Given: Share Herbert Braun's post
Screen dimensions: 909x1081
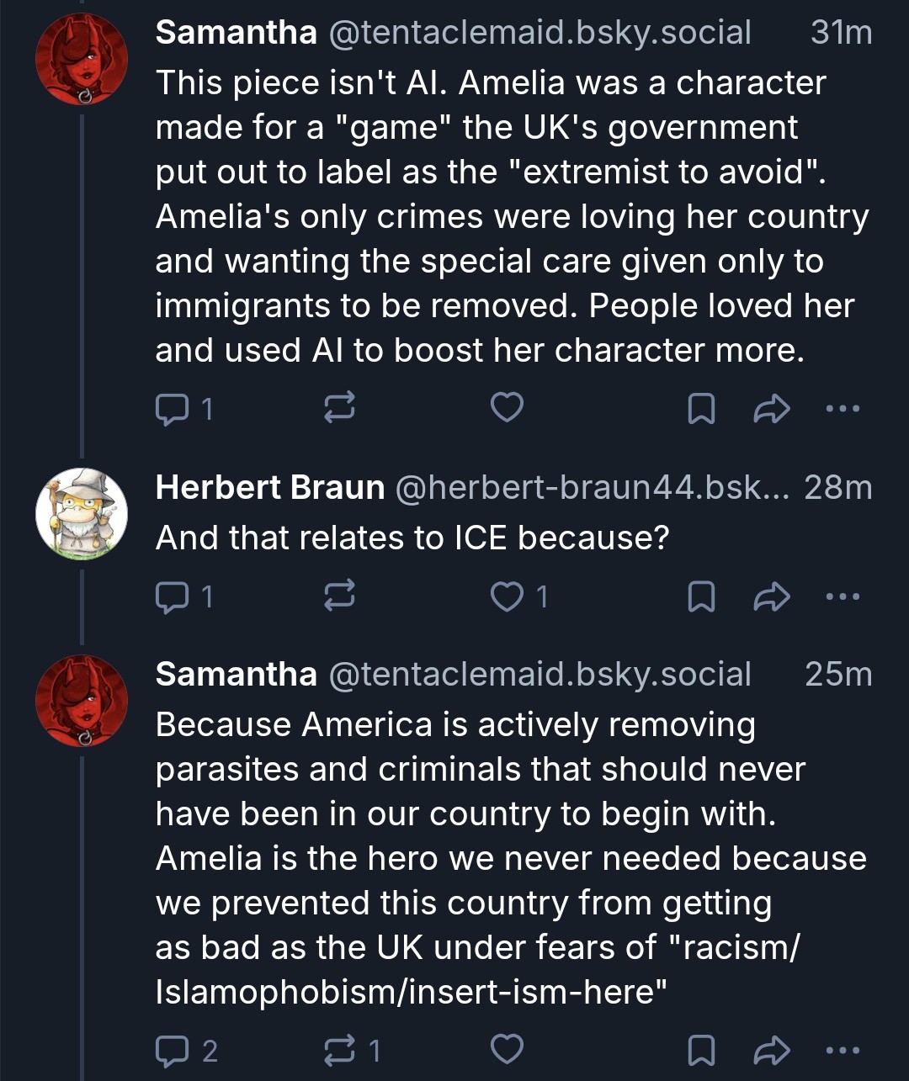Looking at the screenshot, I should 771,596.
